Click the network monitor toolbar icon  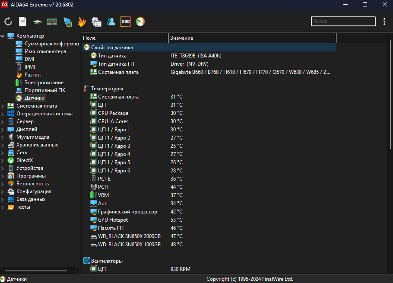click(x=67, y=22)
